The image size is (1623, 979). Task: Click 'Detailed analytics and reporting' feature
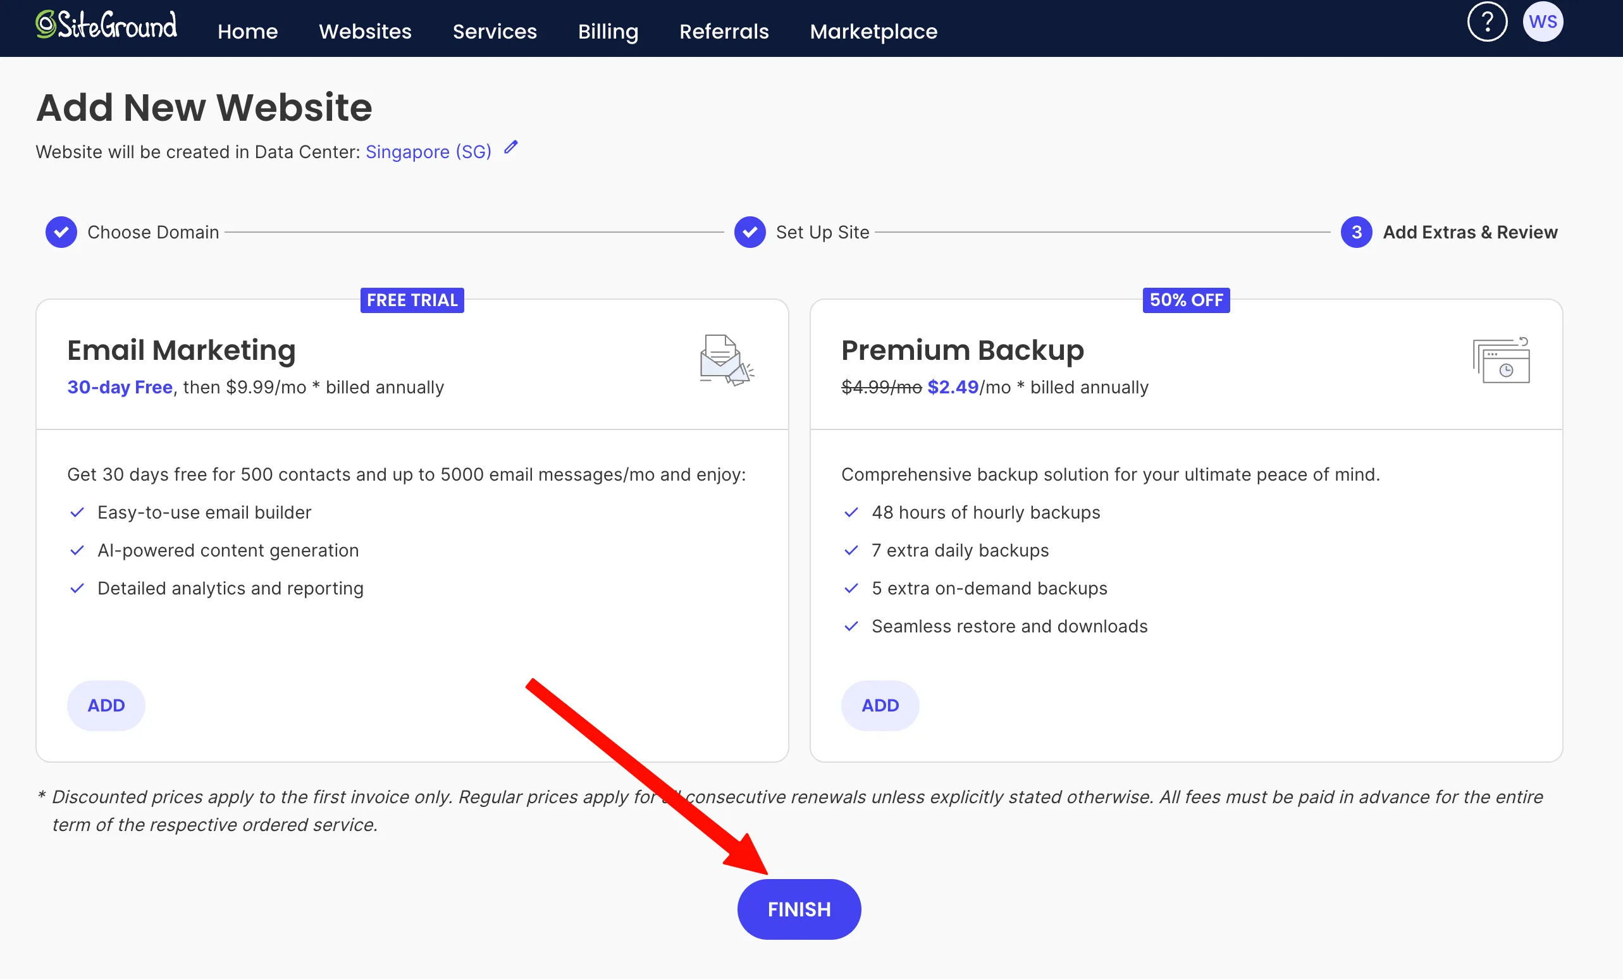(230, 588)
